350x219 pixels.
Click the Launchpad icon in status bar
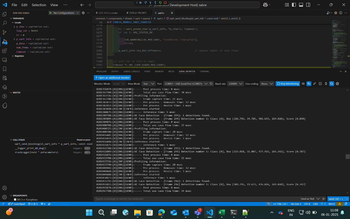click(17, 204)
